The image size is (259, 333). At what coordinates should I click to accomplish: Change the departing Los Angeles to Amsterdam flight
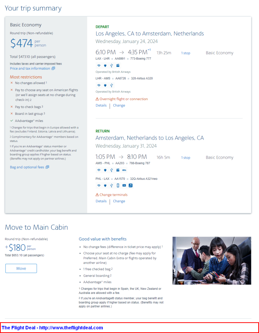coord(119,105)
